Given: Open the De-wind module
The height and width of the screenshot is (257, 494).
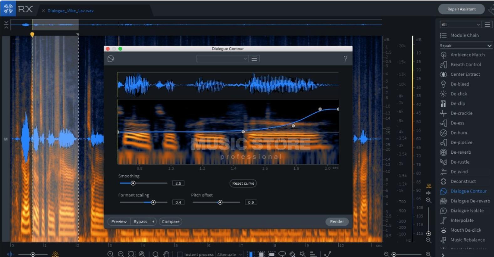Looking at the screenshot, I should click(454, 172).
